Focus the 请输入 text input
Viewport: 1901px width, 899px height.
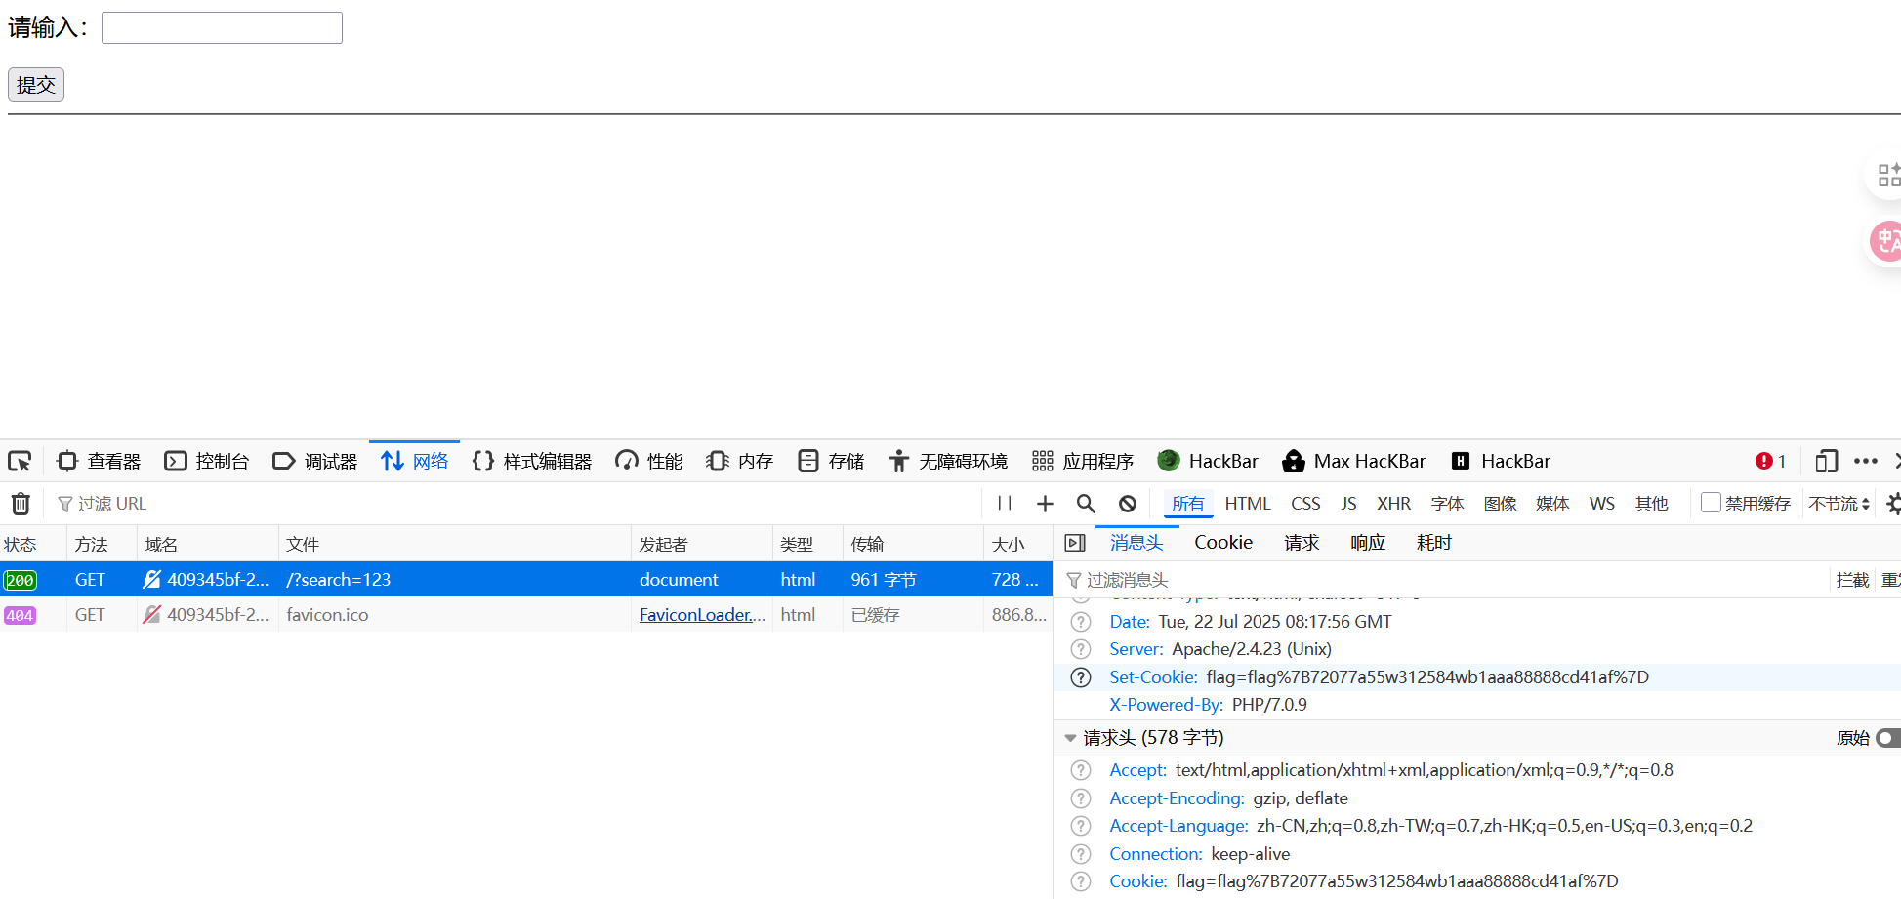[222, 27]
